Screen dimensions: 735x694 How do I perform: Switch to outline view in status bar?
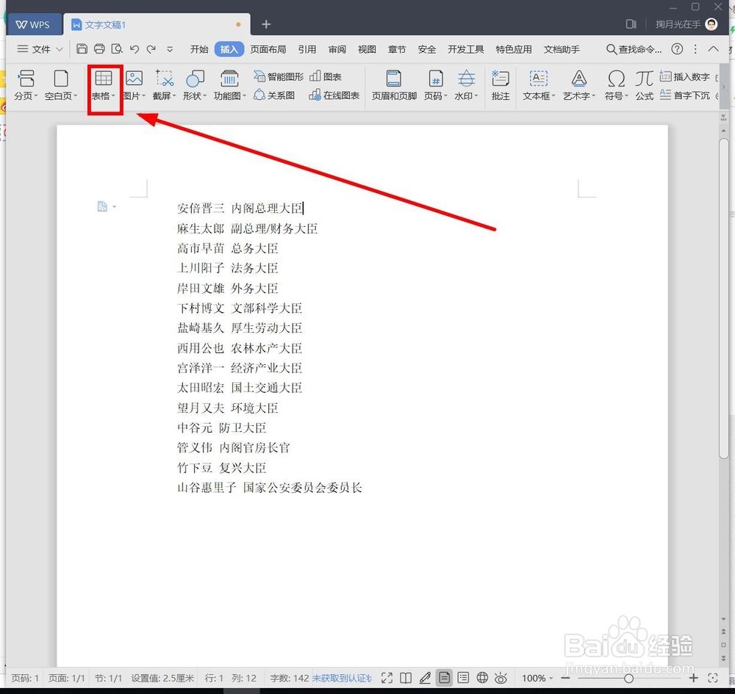[x=463, y=678]
